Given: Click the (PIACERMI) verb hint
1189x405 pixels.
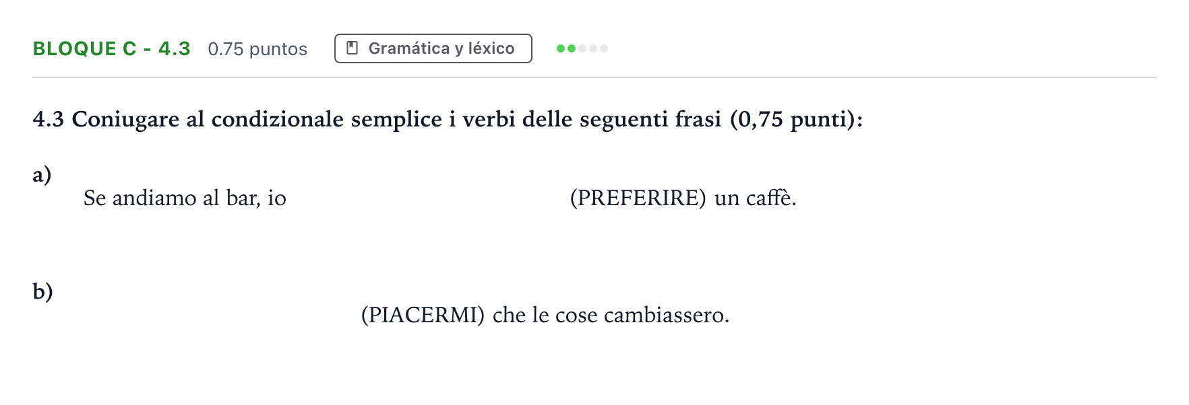Looking at the screenshot, I should (x=423, y=315).
